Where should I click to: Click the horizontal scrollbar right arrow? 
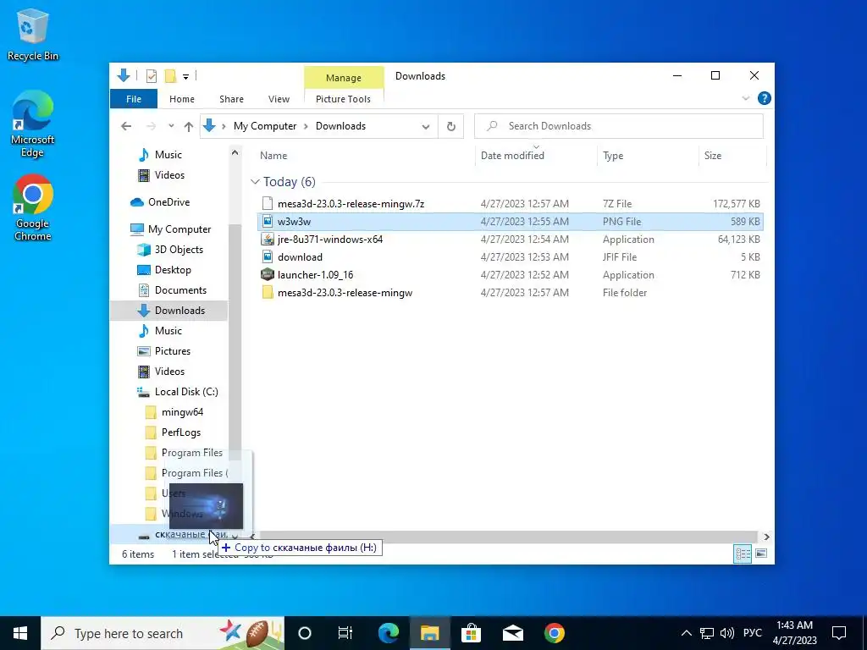click(x=766, y=537)
